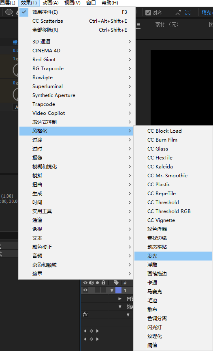
Task: Apply the CC Kaleida effect
Action: coord(173,166)
